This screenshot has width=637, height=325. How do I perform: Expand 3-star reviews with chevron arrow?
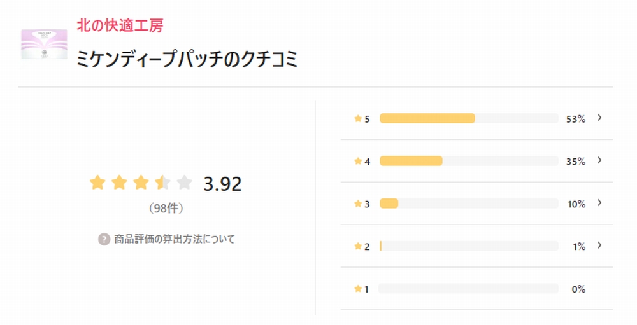coord(599,203)
